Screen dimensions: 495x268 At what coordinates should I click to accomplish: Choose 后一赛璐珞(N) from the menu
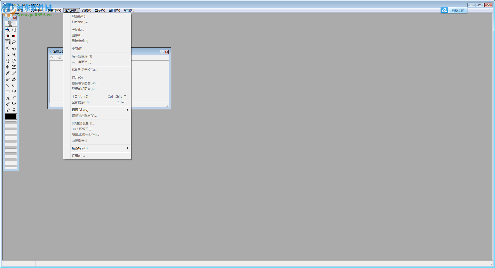[x=97, y=56]
